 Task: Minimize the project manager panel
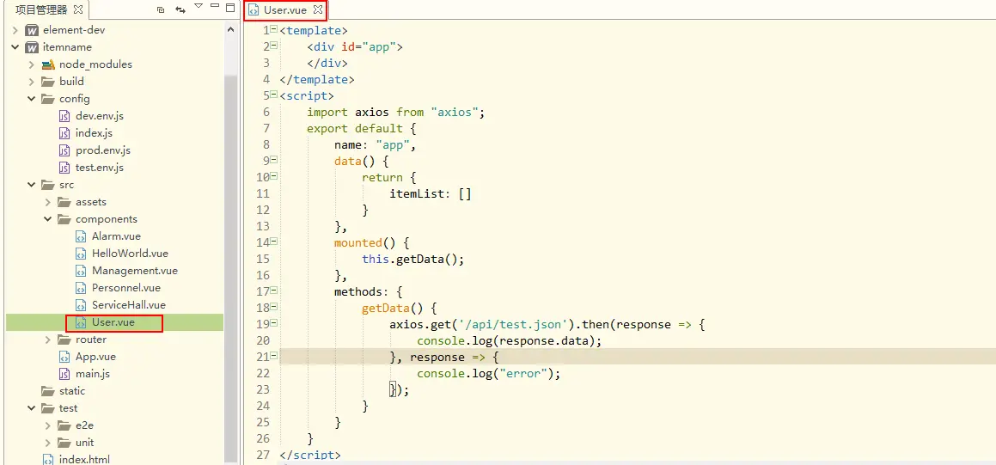click(214, 7)
